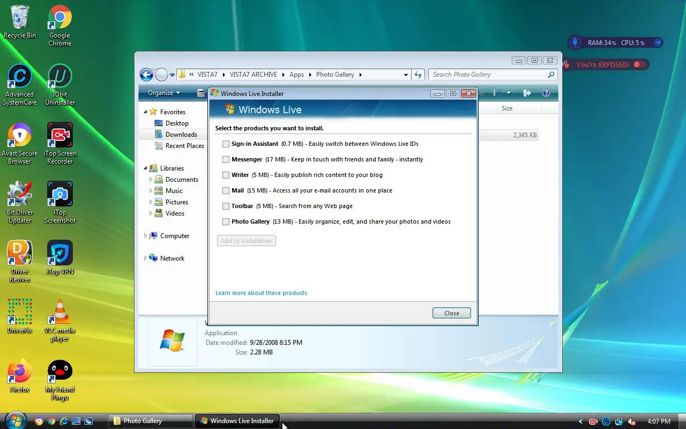The height and width of the screenshot is (429, 686).
Task: Click the Windows Start orb
Action: click(15, 420)
